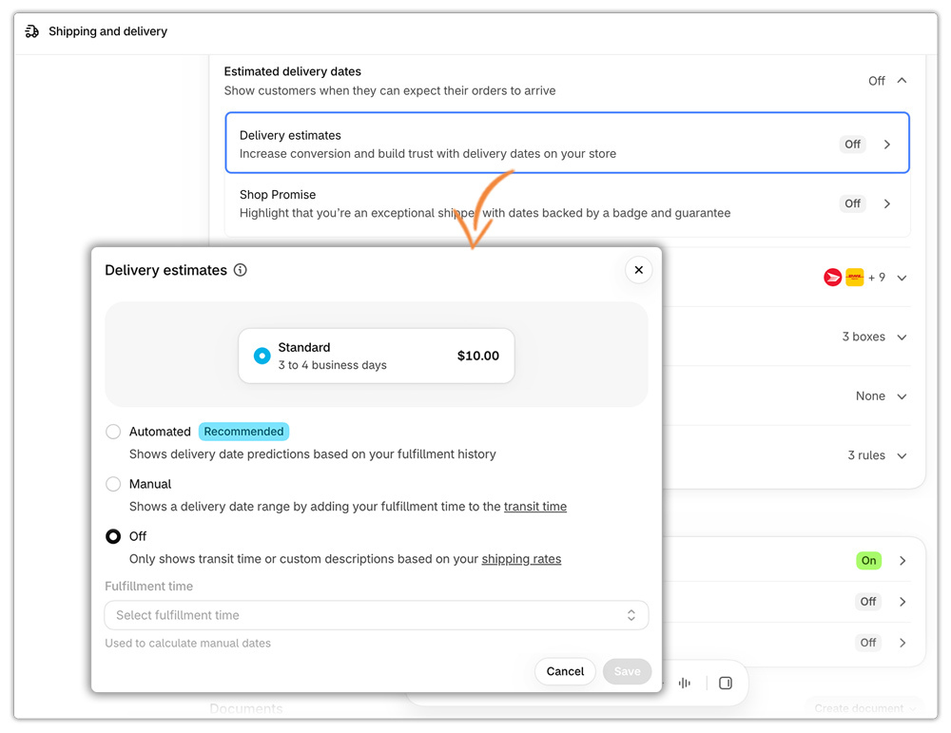Select the Automated radio option

113,432
